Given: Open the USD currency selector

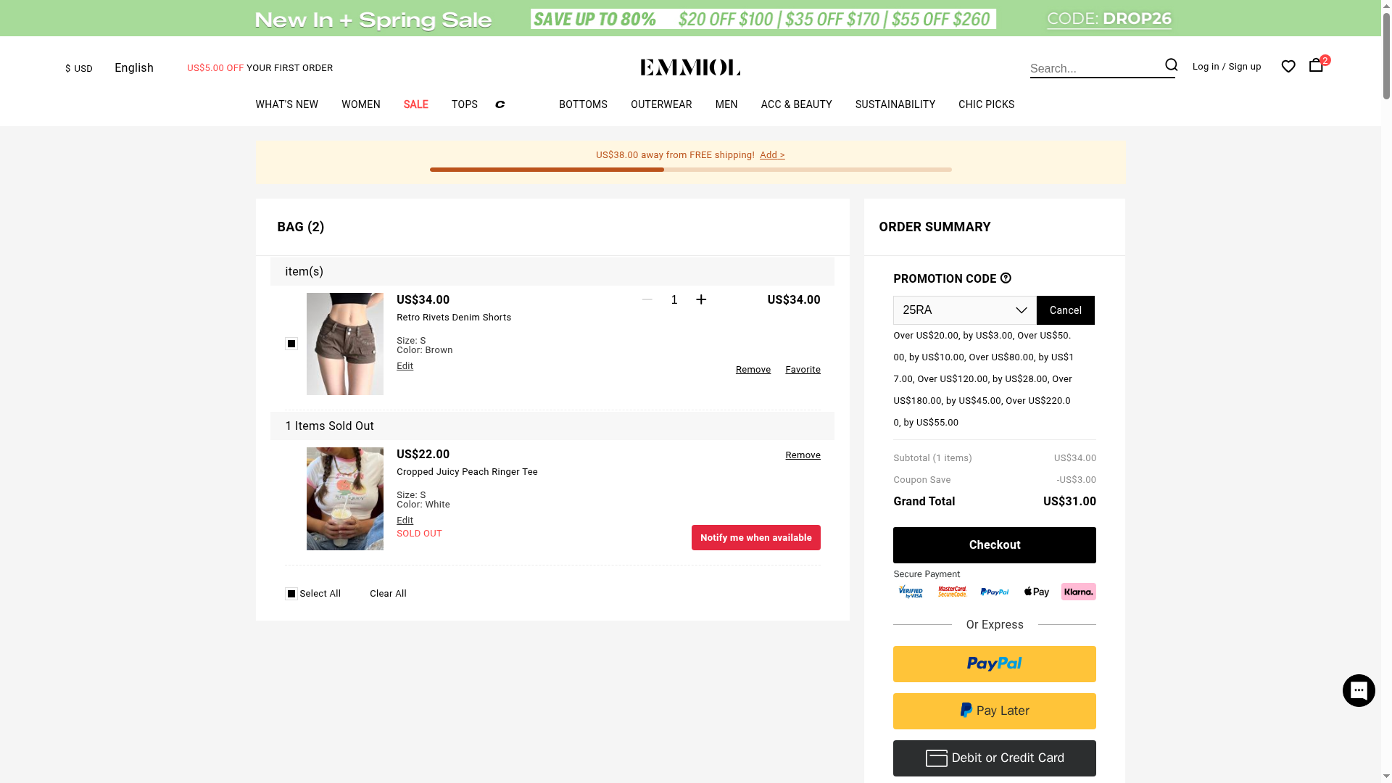Looking at the screenshot, I should point(79,69).
